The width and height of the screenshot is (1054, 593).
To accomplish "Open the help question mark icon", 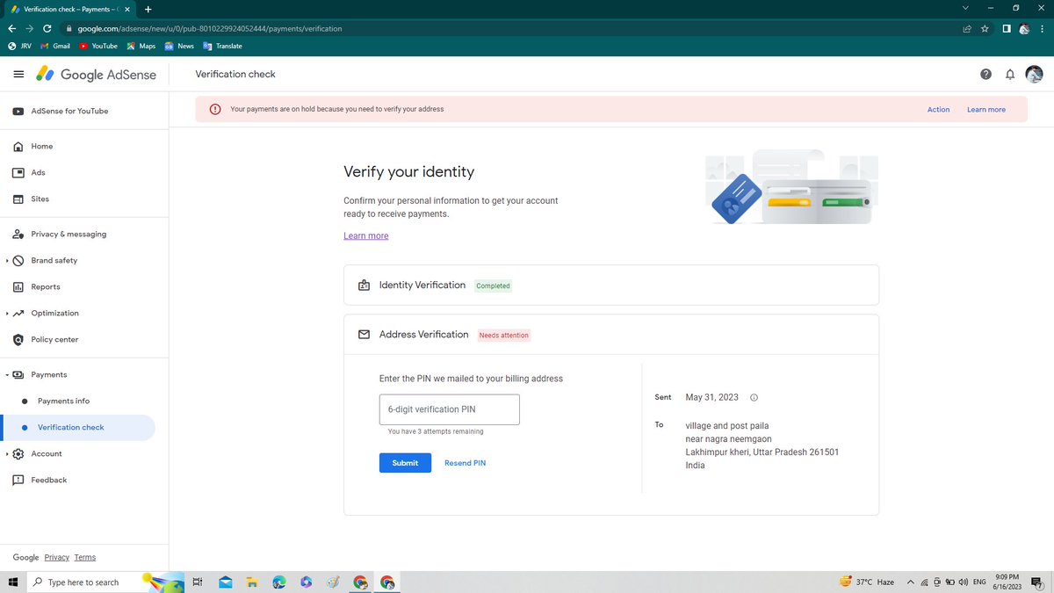I will point(985,75).
